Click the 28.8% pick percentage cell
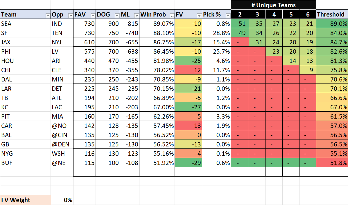 [x=216, y=33]
